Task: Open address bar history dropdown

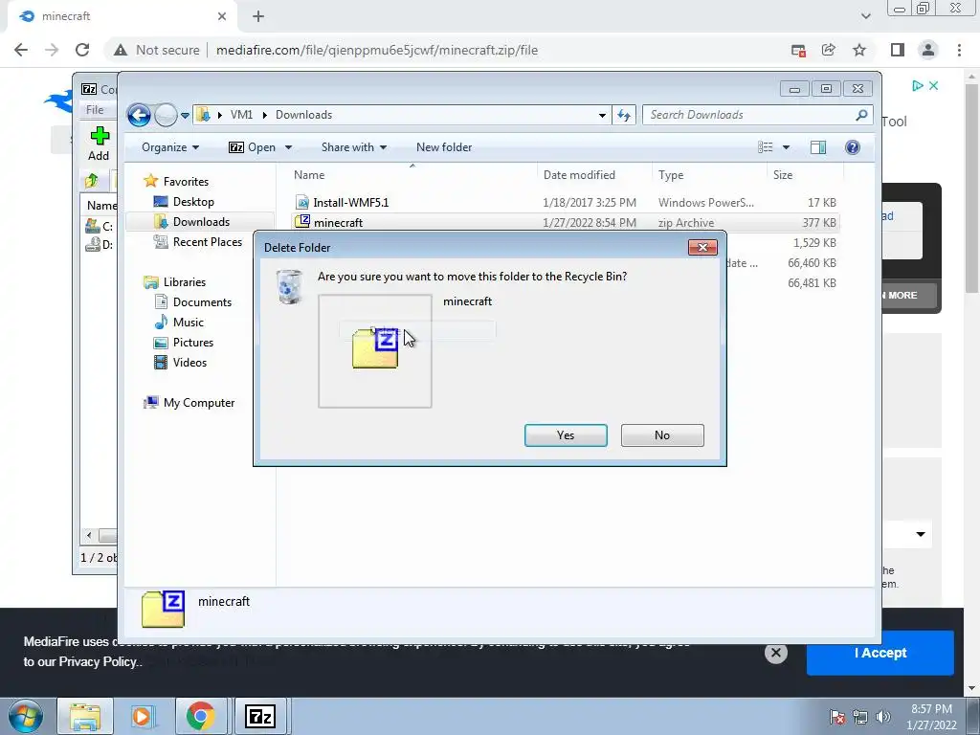Action: point(602,115)
